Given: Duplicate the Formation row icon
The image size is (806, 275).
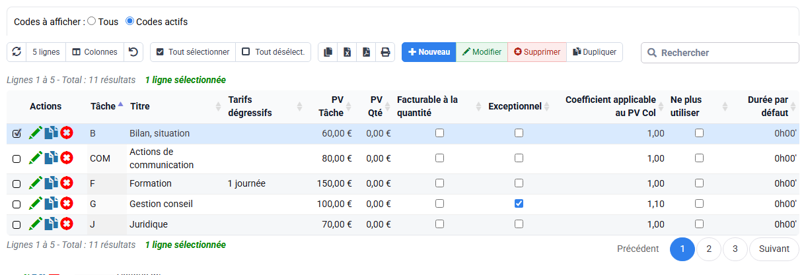Looking at the screenshot, I should [51, 183].
